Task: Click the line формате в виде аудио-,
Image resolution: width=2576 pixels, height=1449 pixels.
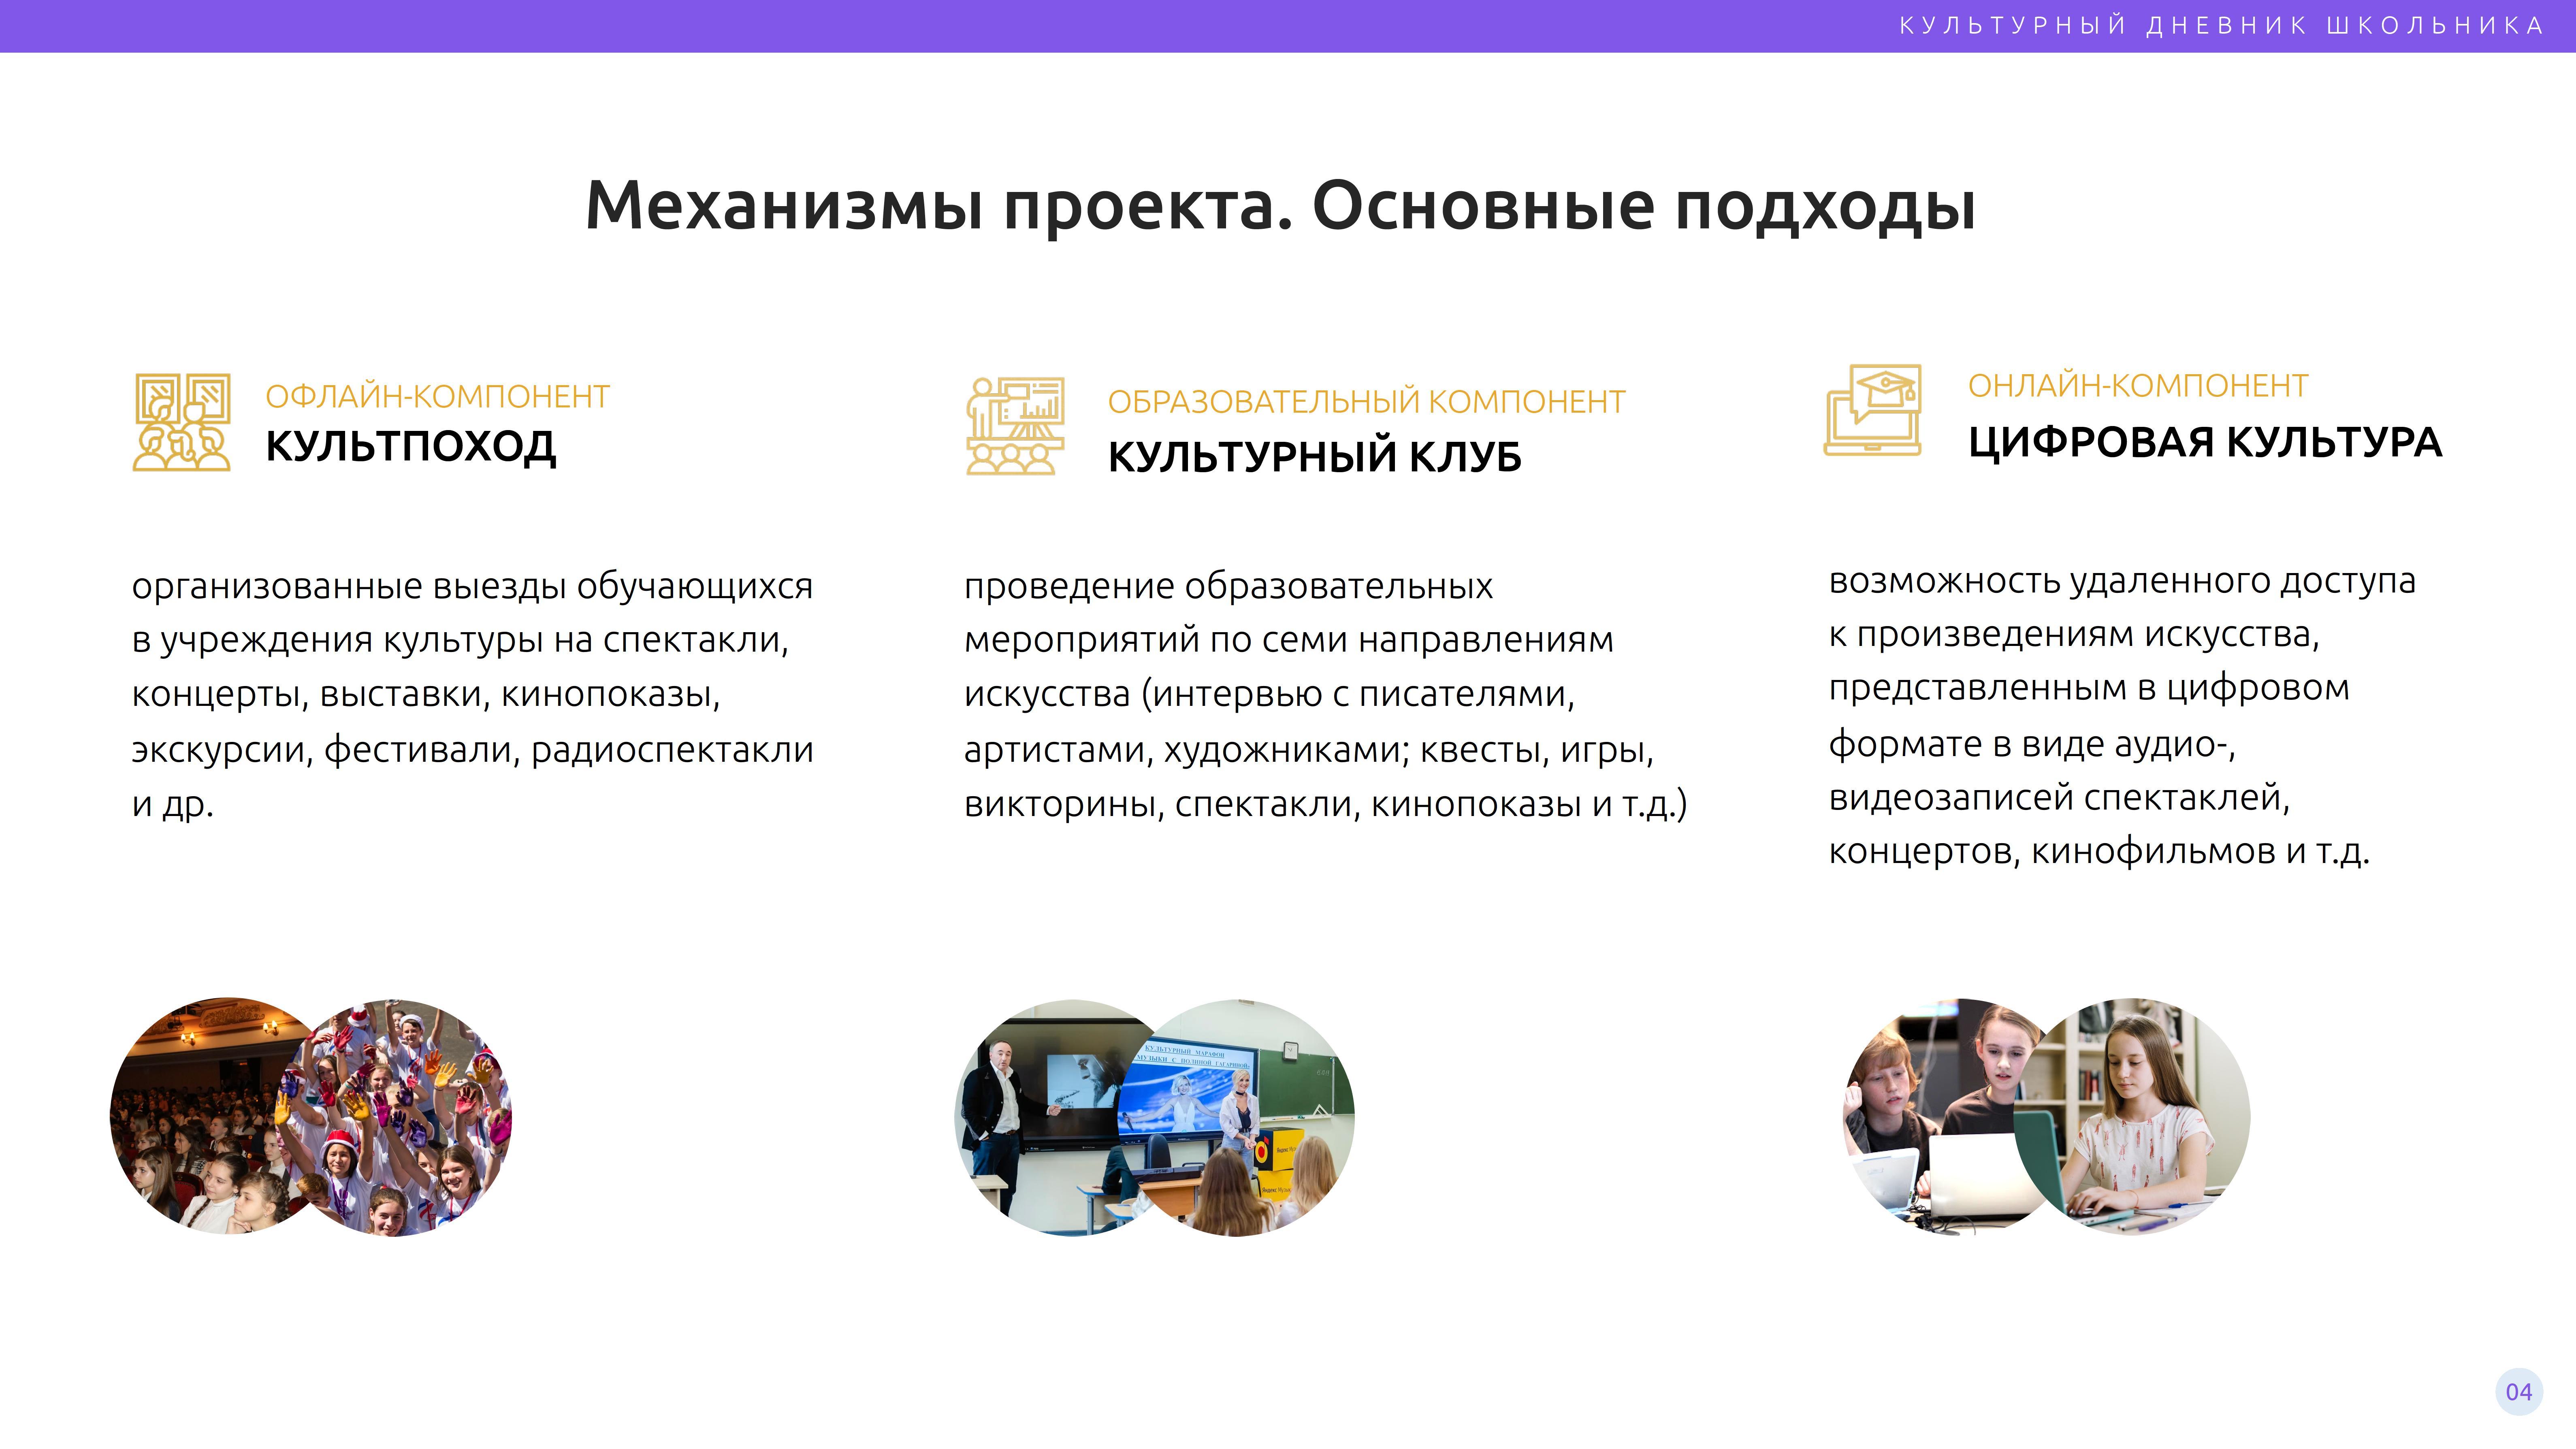Action: (x=2032, y=745)
